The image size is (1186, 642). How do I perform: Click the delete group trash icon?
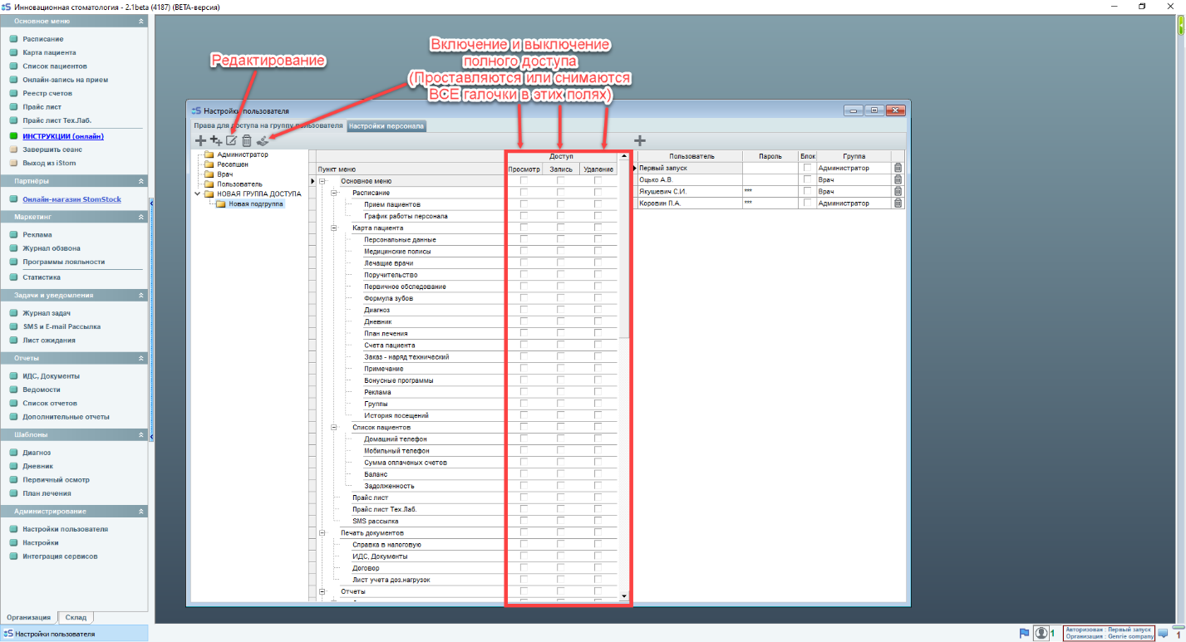point(247,141)
